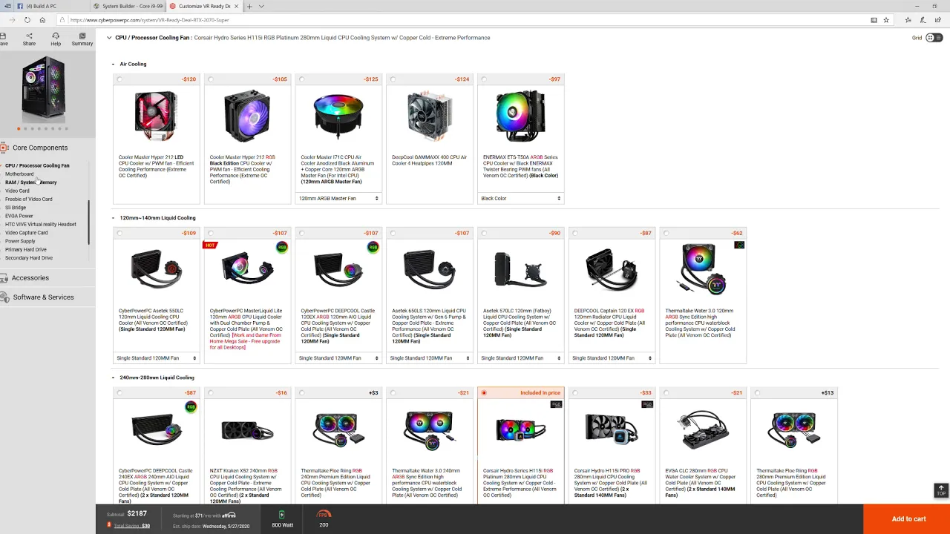Open the reading view book icon
The height and width of the screenshot is (534, 950).
pyautogui.click(x=874, y=20)
